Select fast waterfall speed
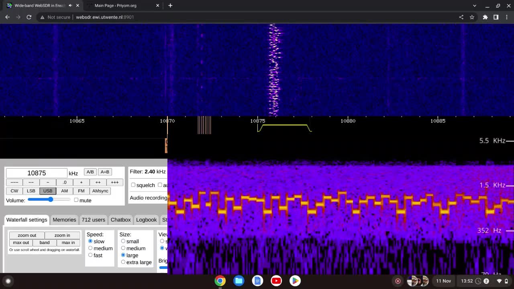 tap(90, 255)
